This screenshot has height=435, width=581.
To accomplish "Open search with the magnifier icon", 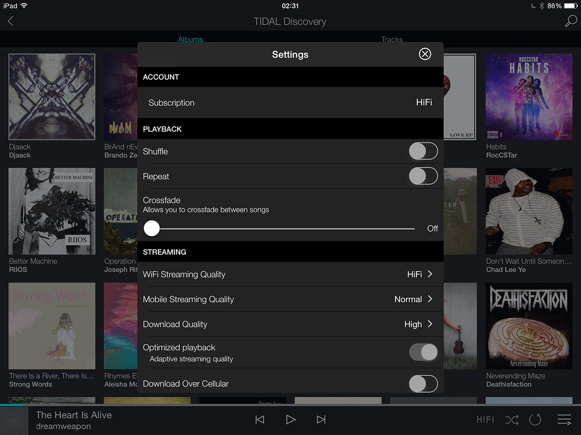I will pyautogui.click(x=571, y=21).
